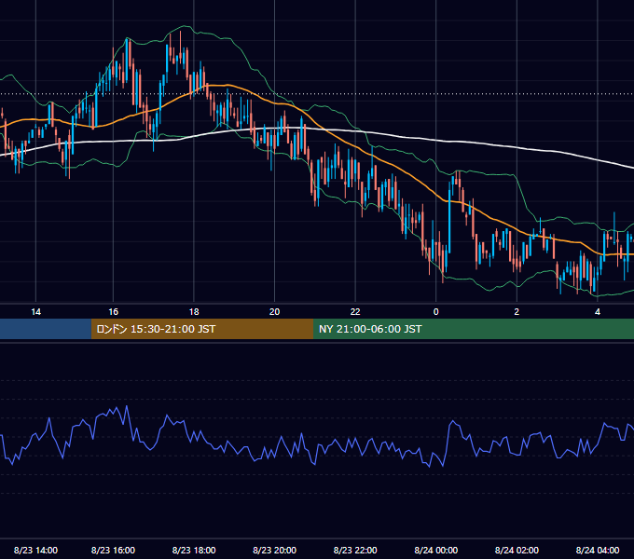The height and width of the screenshot is (559, 634).
Task: Click the 8/23 22:00 date label
Action: 355,550
